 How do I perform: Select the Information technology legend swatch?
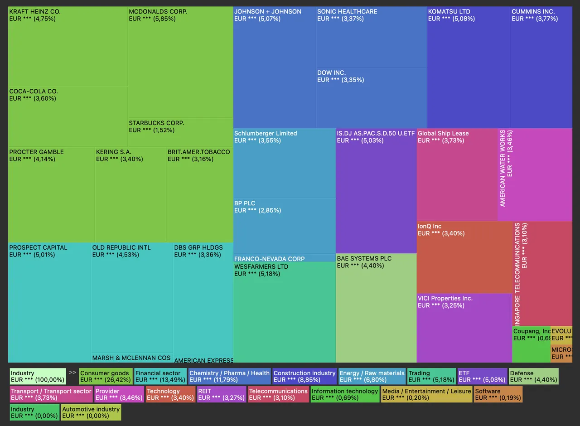pyautogui.click(x=345, y=394)
